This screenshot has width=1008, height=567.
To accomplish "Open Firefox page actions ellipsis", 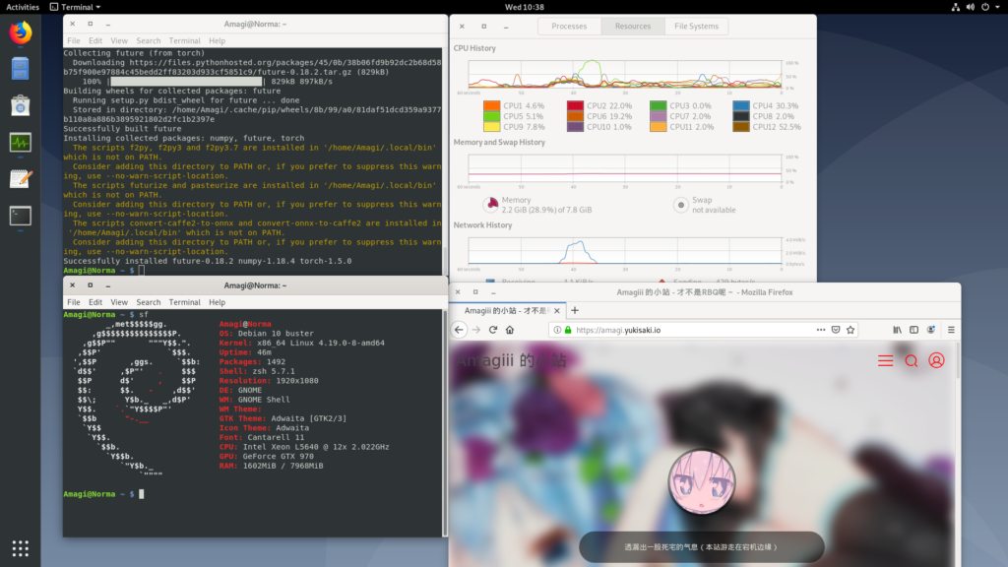I will pyautogui.click(x=821, y=330).
